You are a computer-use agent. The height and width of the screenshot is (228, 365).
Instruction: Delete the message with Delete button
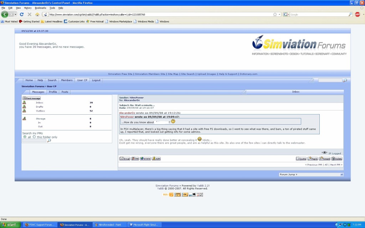point(337,159)
